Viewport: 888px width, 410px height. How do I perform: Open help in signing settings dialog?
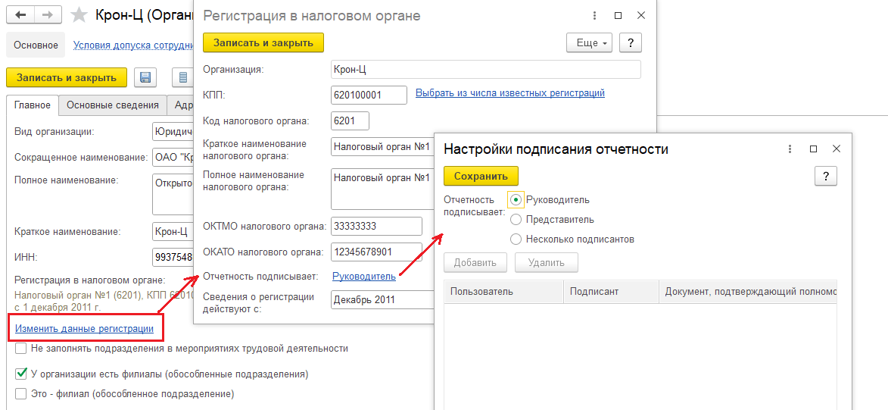pyautogui.click(x=825, y=176)
